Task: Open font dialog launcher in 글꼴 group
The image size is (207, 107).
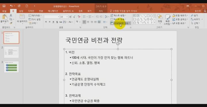Action: point(80,27)
